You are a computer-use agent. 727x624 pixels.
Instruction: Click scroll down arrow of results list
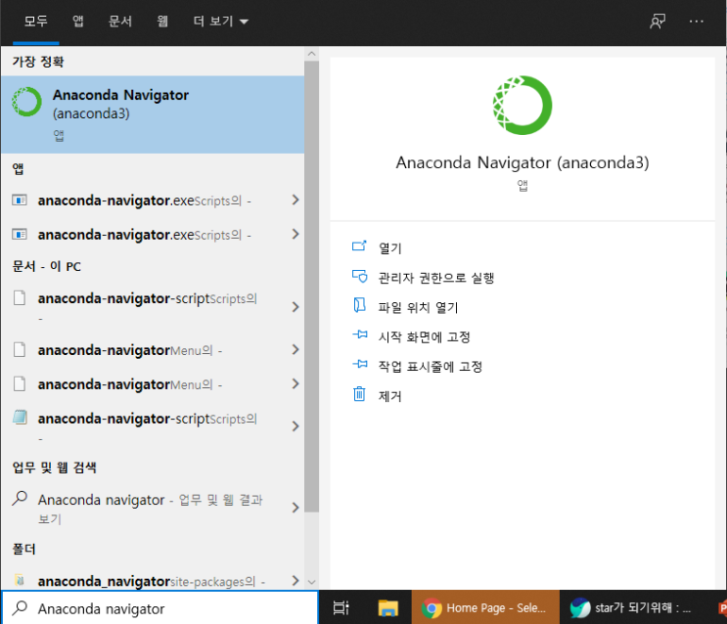click(311, 582)
